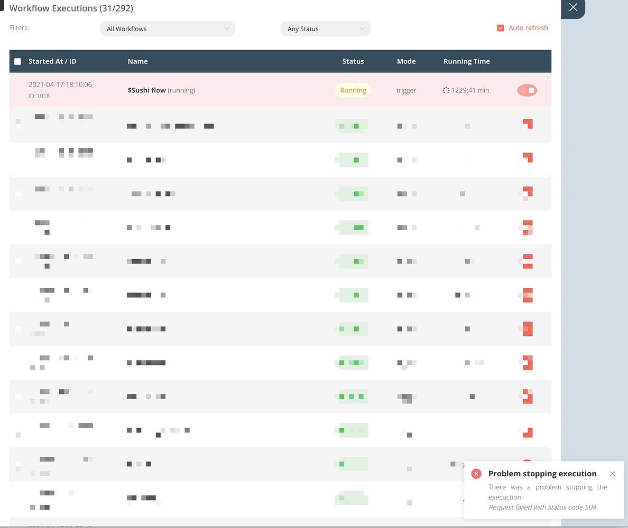Click the retry icon in the fifth execution row
This screenshot has height=528, width=628.
(527, 261)
